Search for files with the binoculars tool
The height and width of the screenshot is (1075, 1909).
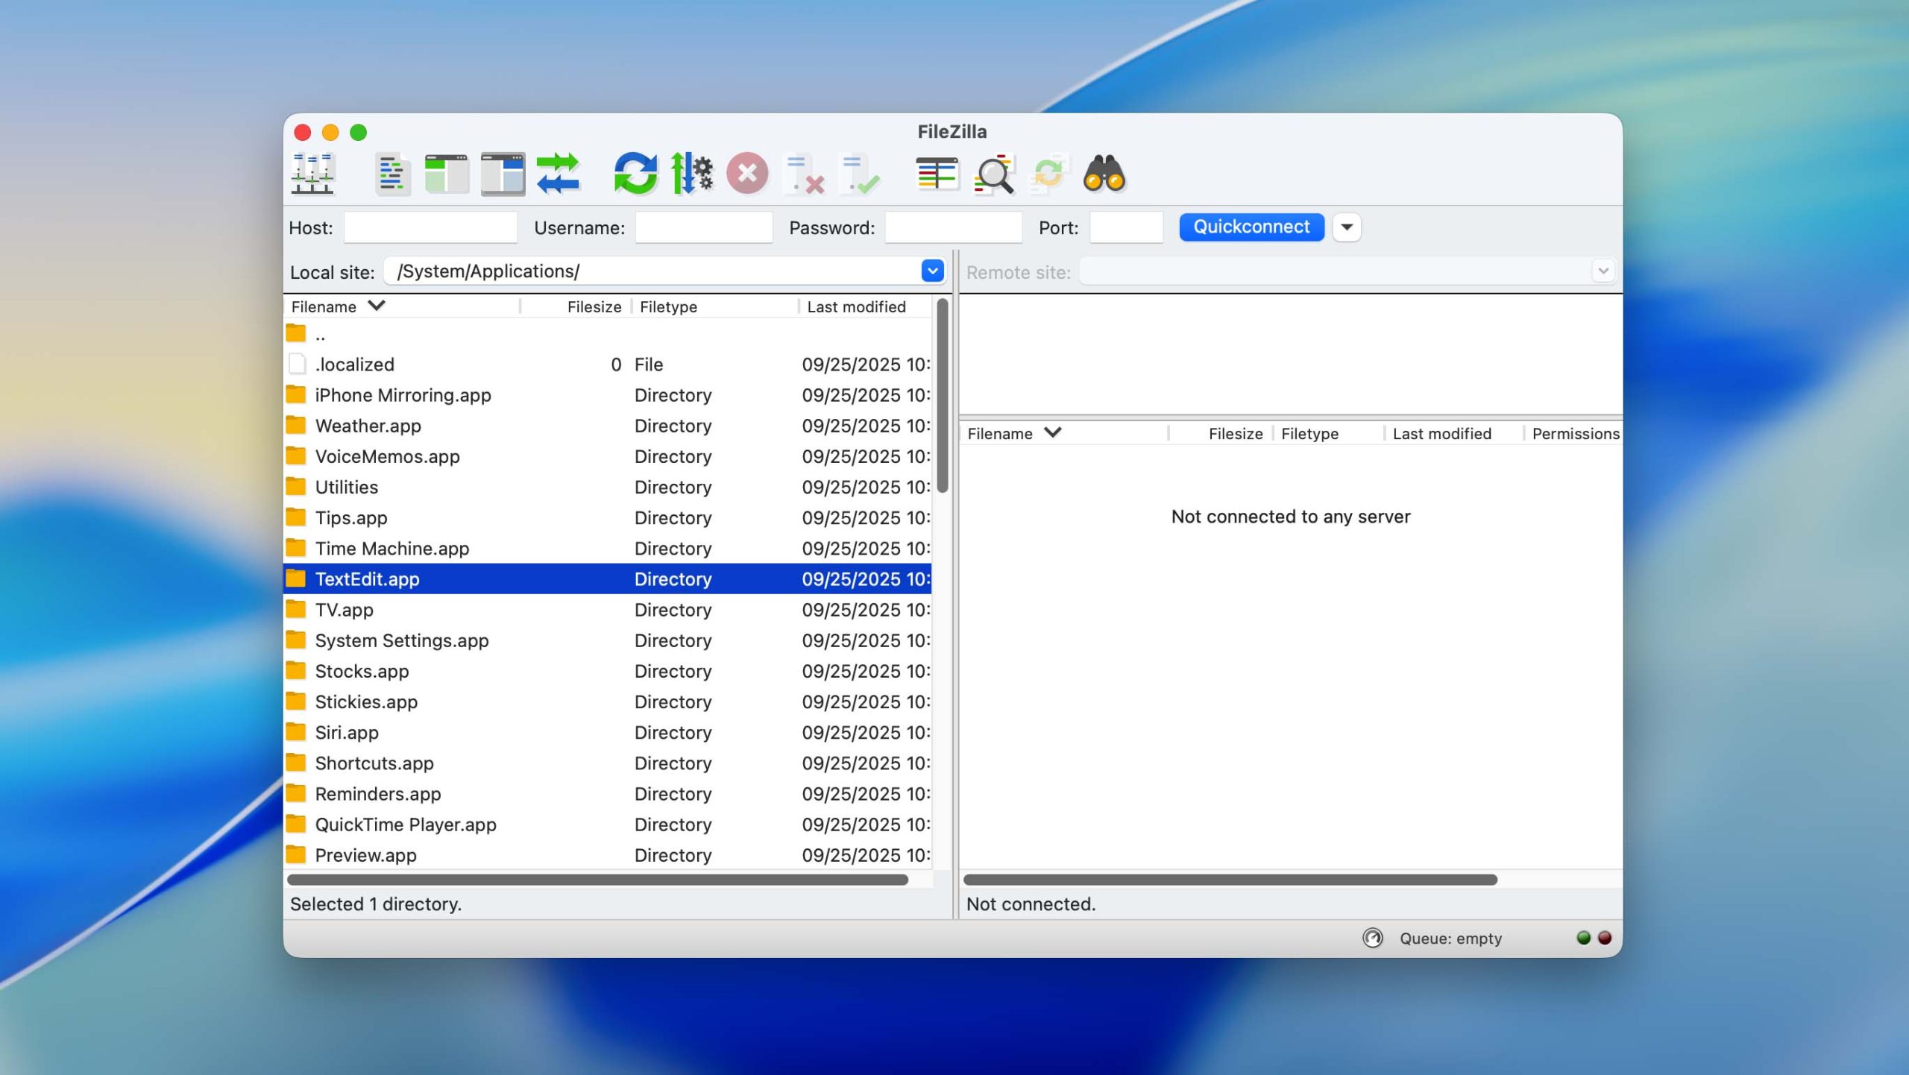click(1105, 174)
